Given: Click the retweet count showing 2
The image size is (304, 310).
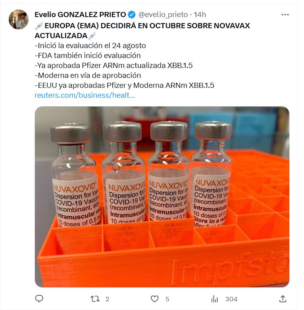Looking at the screenshot, I should pos(107,299).
